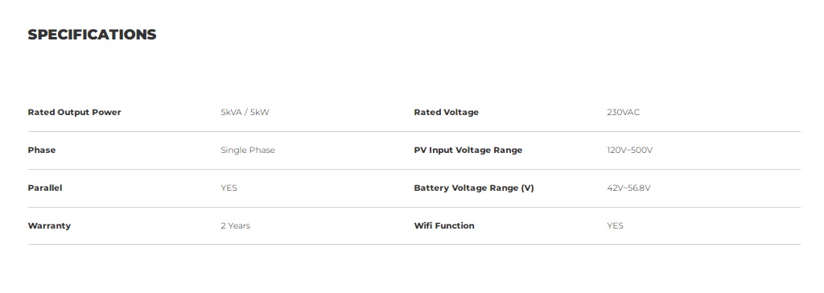Click the SPECIFICATIONS heading
This screenshot has width=824, height=293.
click(x=92, y=34)
